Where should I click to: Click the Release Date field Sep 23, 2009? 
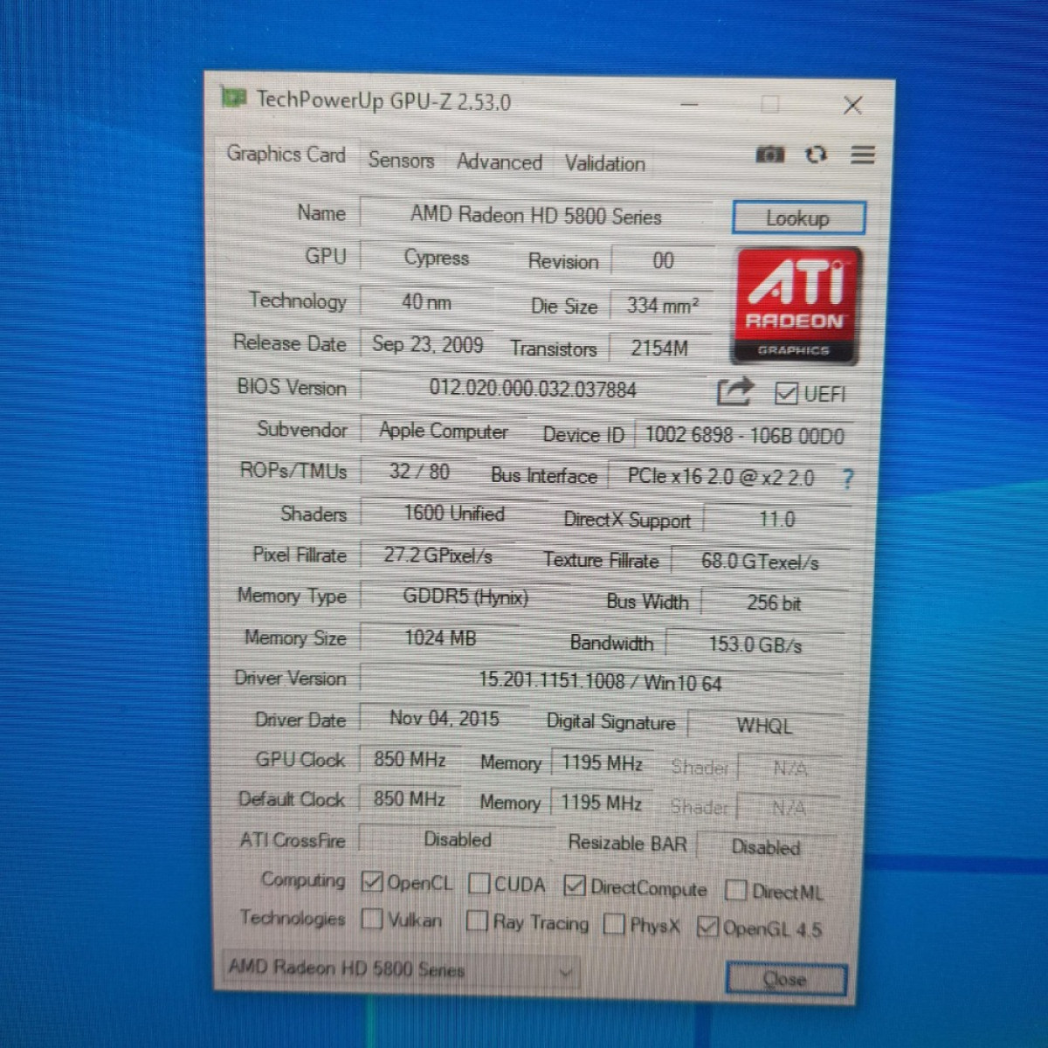pos(427,344)
